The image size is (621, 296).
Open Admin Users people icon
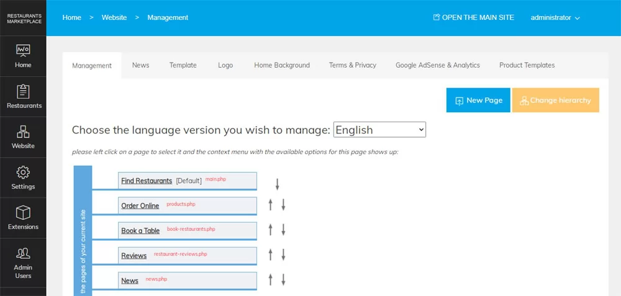point(23,253)
